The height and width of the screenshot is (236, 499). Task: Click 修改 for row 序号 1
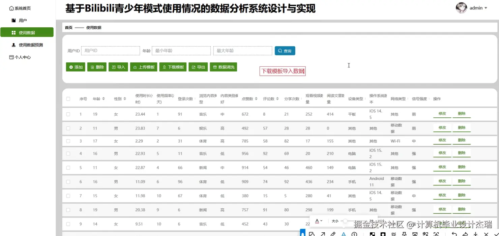click(x=442, y=114)
